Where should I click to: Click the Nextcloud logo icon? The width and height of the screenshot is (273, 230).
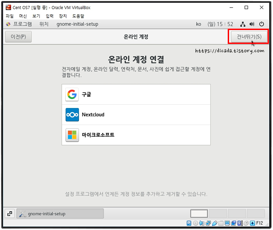72,114
